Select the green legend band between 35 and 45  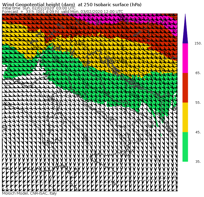point(185,147)
